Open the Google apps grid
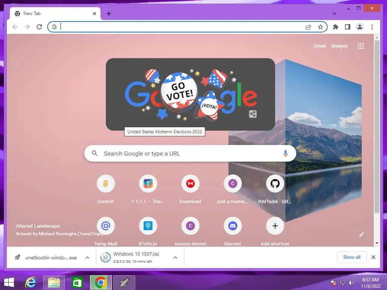Viewport: 387px width, 290px height. [361, 46]
